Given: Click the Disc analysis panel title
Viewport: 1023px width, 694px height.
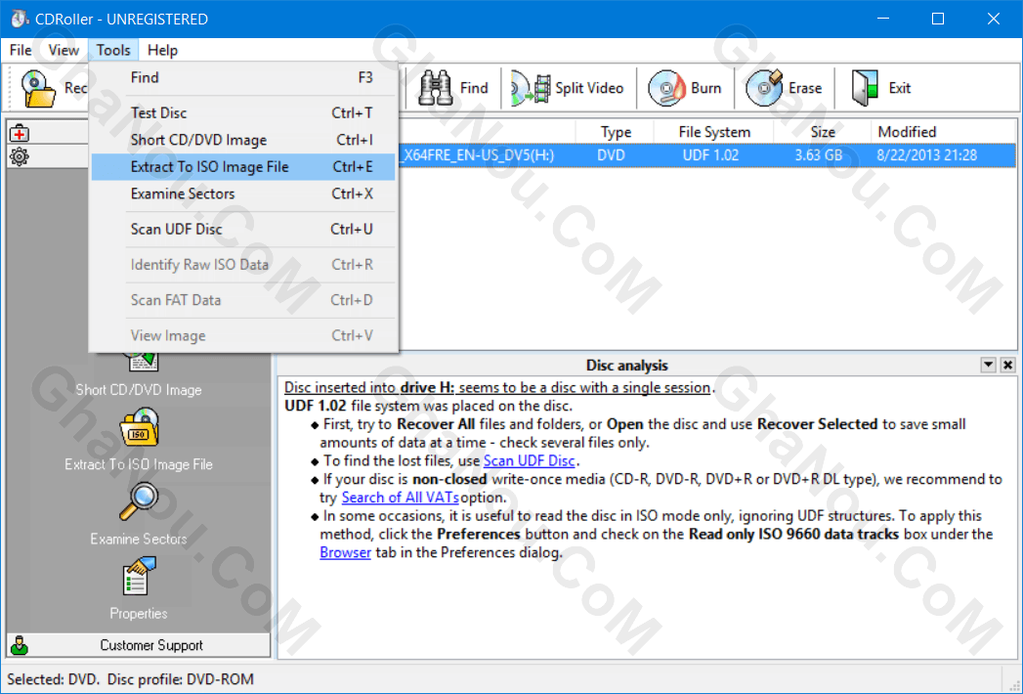Looking at the screenshot, I should coord(627,366).
